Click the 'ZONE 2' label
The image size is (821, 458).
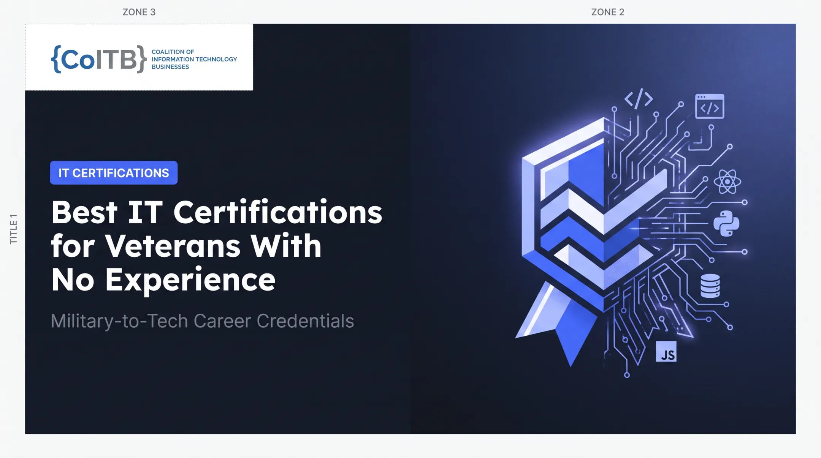click(x=608, y=12)
